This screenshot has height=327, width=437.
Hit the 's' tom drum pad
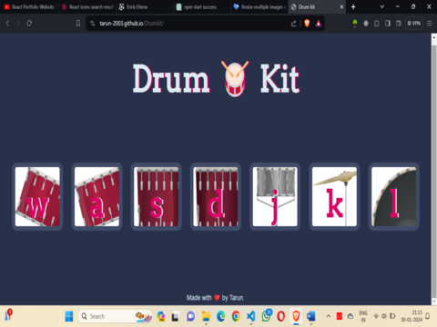click(x=157, y=196)
